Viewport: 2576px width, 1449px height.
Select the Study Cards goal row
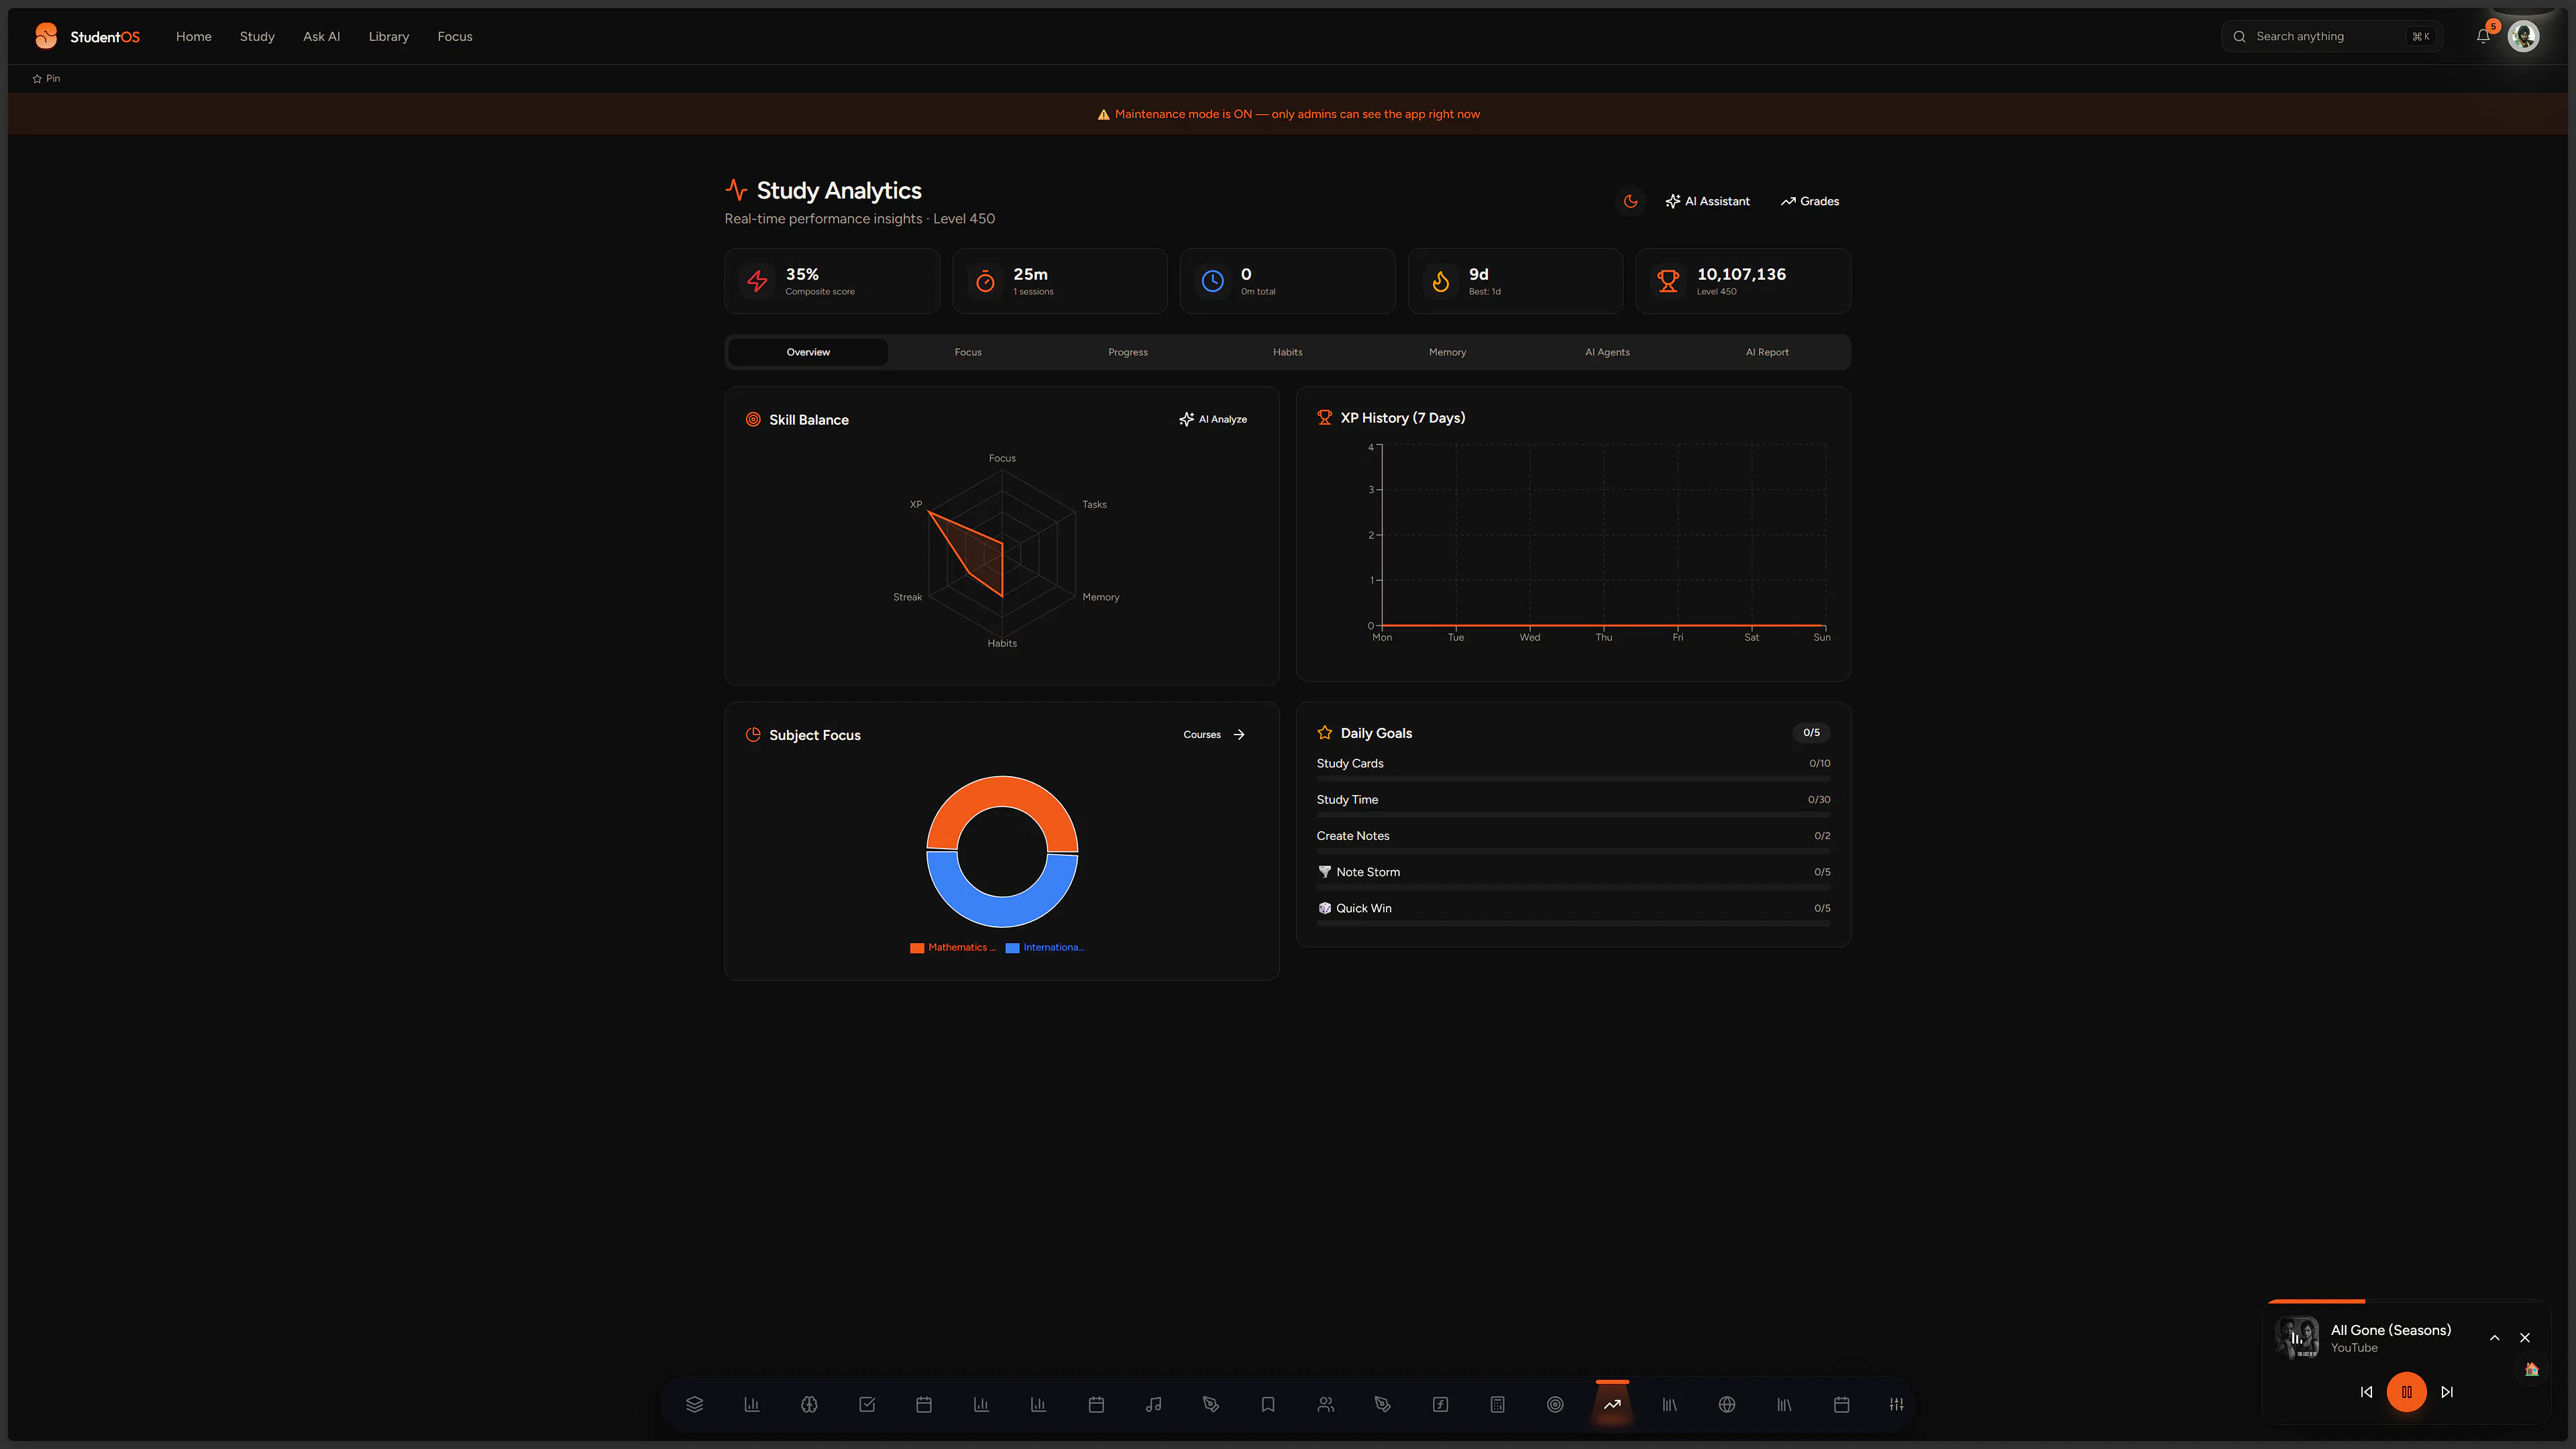click(x=1573, y=768)
